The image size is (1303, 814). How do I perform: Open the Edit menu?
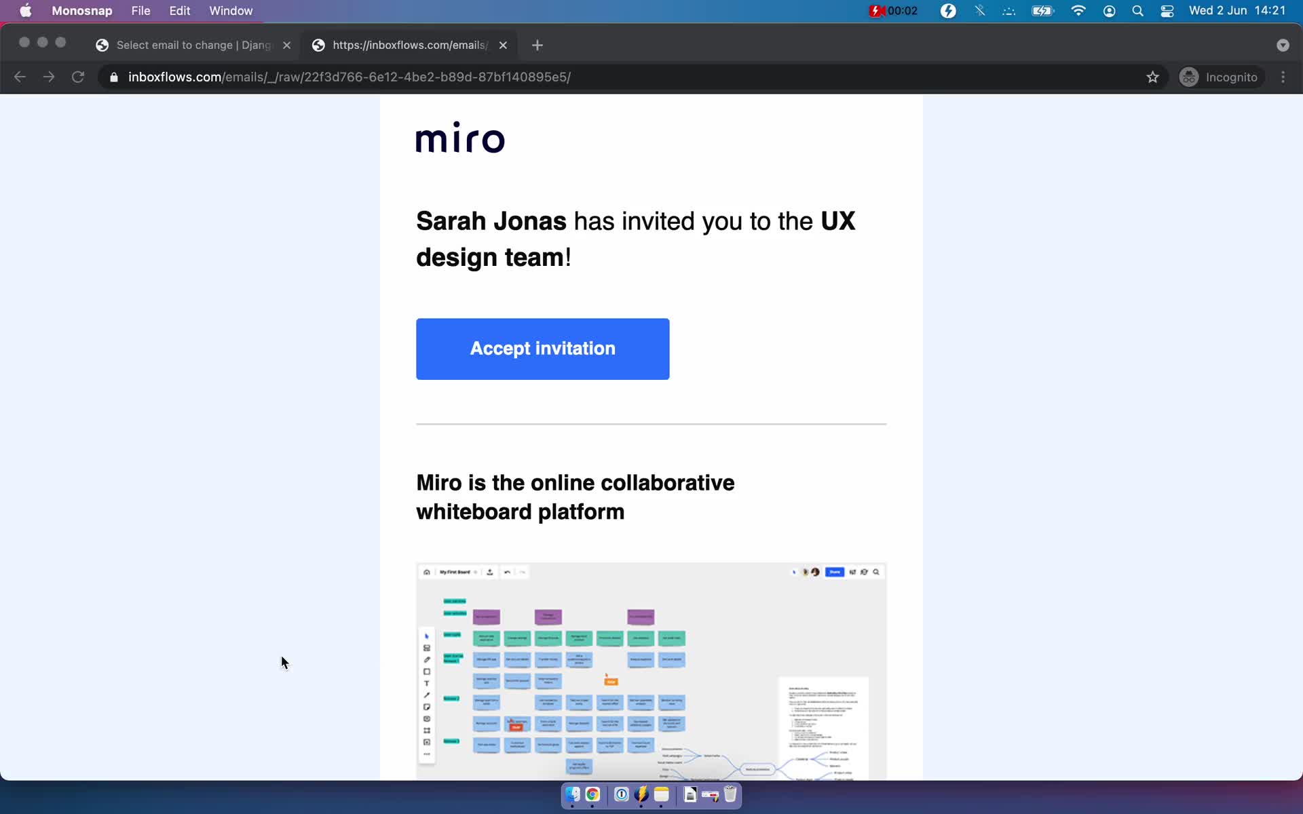(180, 11)
